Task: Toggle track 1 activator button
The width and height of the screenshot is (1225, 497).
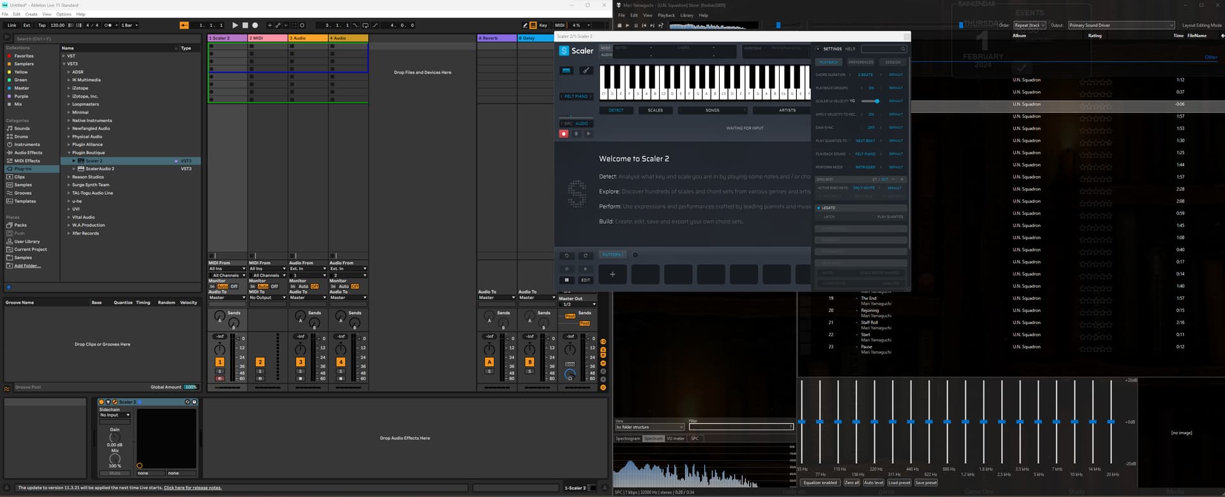Action: (219, 362)
